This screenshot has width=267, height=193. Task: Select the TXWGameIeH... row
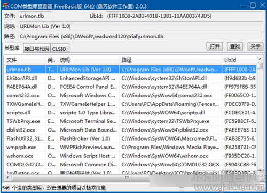click(131, 104)
